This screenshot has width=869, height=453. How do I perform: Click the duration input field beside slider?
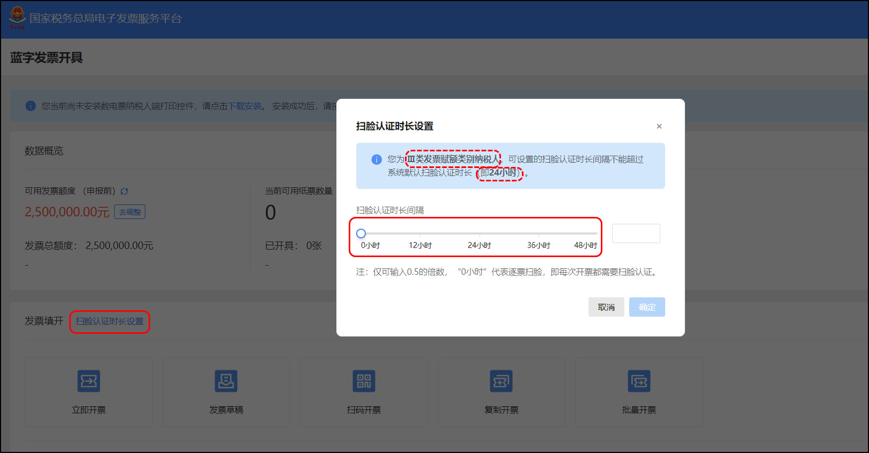(636, 233)
